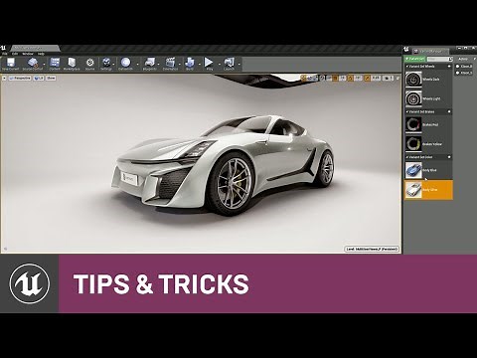Select the Variant Manager tab
This screenshot has height=358, width=477.
pos(430,52)
